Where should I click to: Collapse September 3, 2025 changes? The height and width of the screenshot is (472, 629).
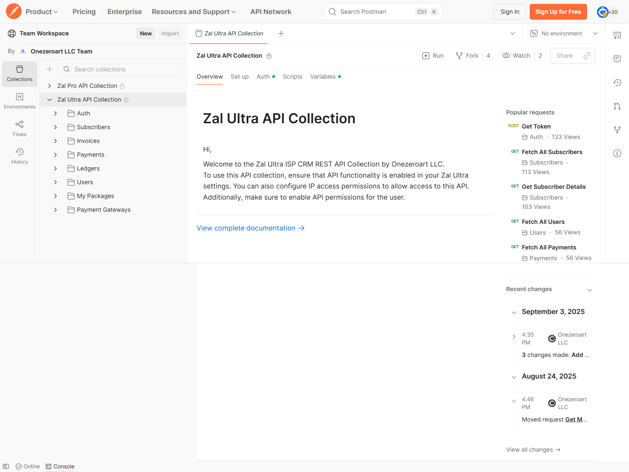pyautogui.click(x=514, y=312)
